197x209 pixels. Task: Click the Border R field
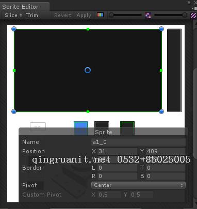pos(118,176)
